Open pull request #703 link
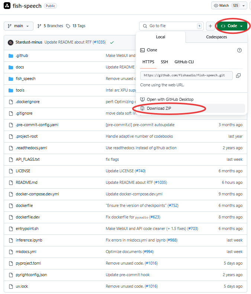Image resolution: width=251 pixels, height=294 pixels. pos(193,229)
